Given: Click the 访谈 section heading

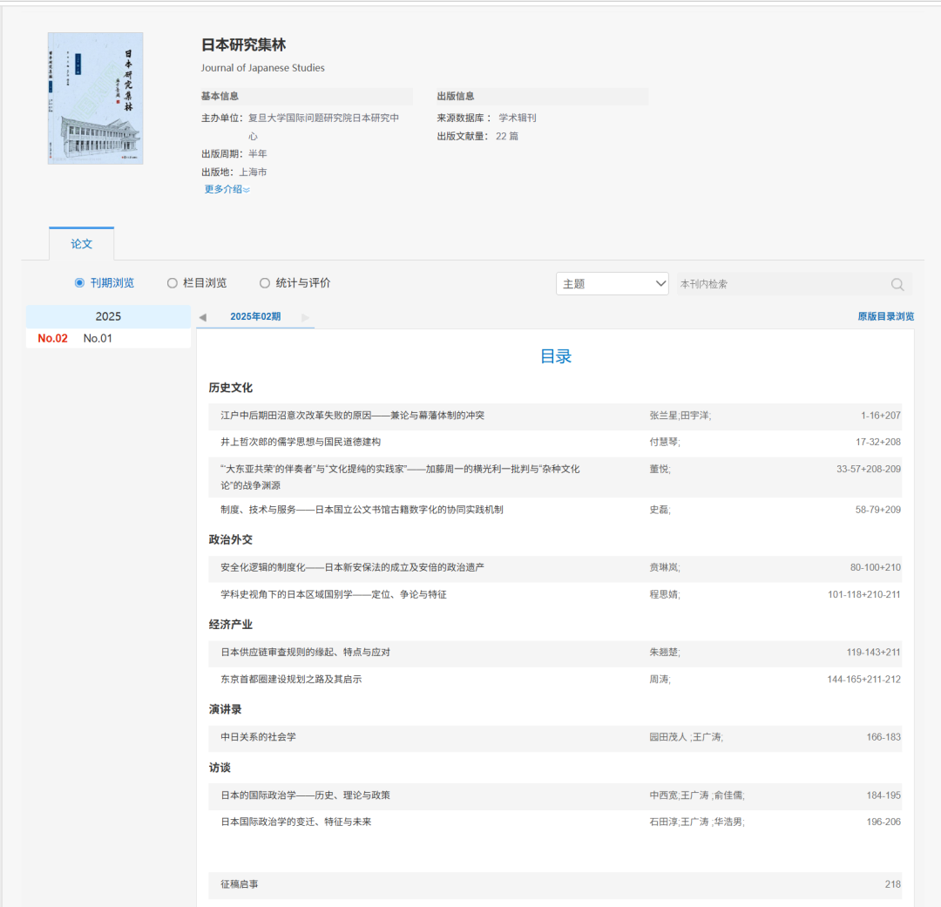Looking at the screenshot, I should (220, 768).
